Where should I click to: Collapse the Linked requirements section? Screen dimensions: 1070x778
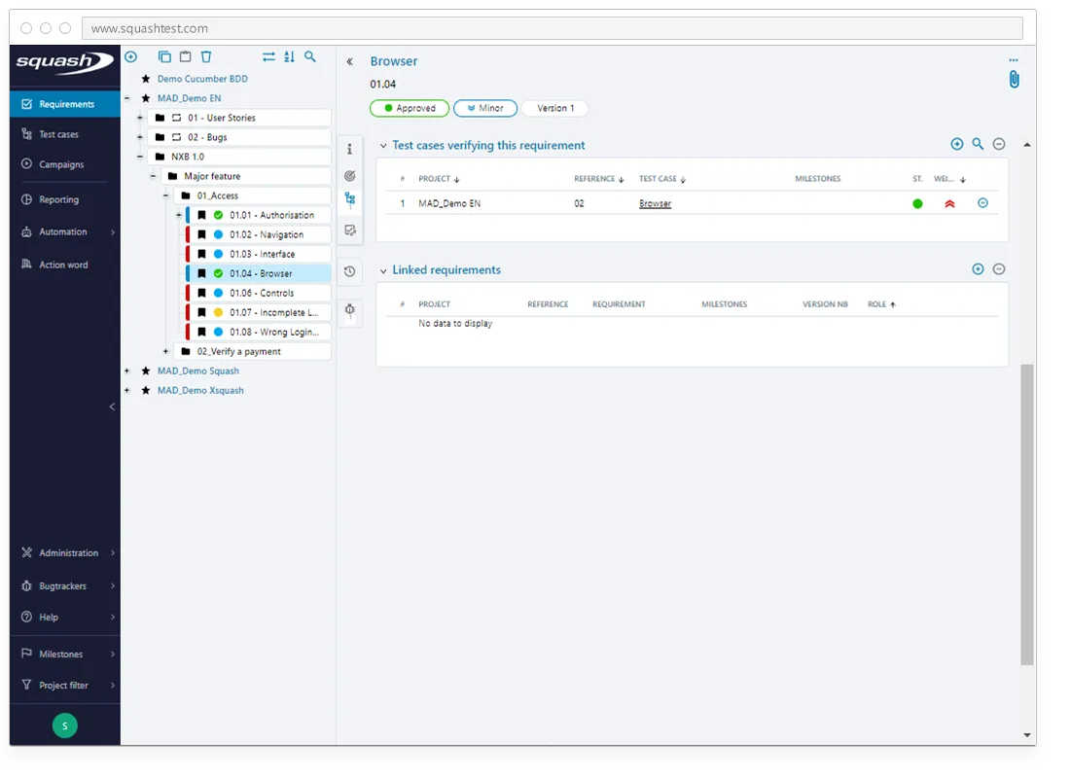tap(383, 271)
